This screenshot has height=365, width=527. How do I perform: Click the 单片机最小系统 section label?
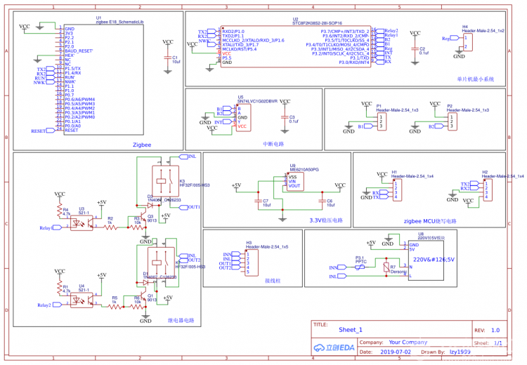tap(476, 79)
